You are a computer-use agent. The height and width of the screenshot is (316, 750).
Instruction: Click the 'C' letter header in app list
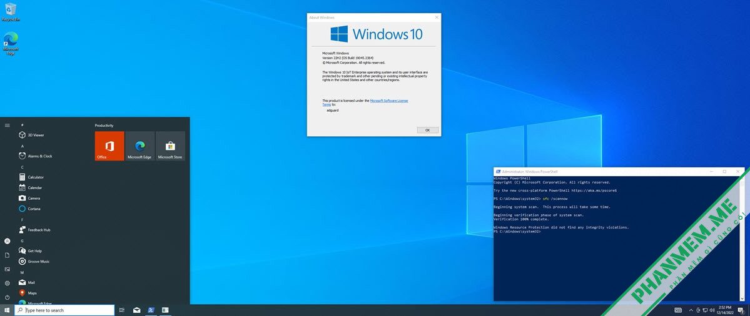[x=23, y=167]
